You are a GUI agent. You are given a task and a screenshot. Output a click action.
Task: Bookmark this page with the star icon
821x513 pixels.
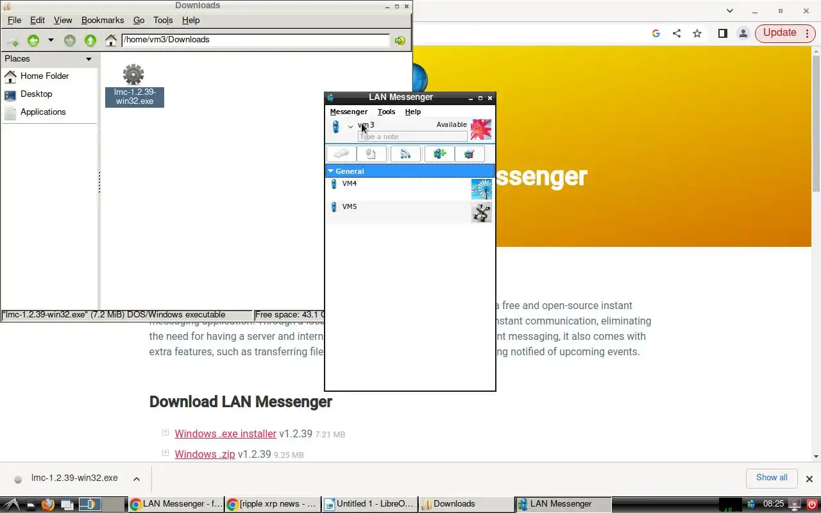point(697,33)
